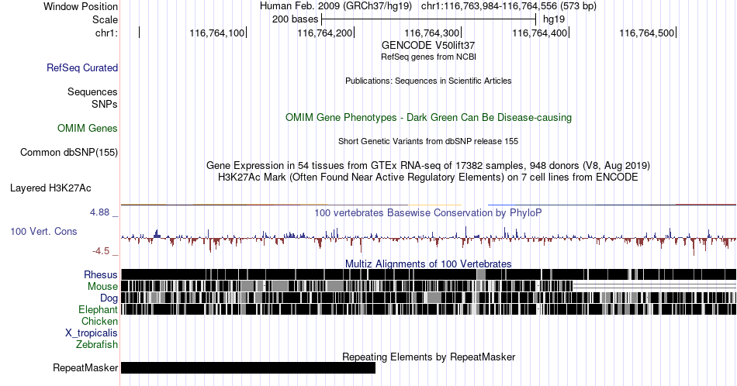Click the -4.5 PhyloP lower scale value
Viewport: 737px width, 386px height.
pyautogui.click(x=101, y=251)
